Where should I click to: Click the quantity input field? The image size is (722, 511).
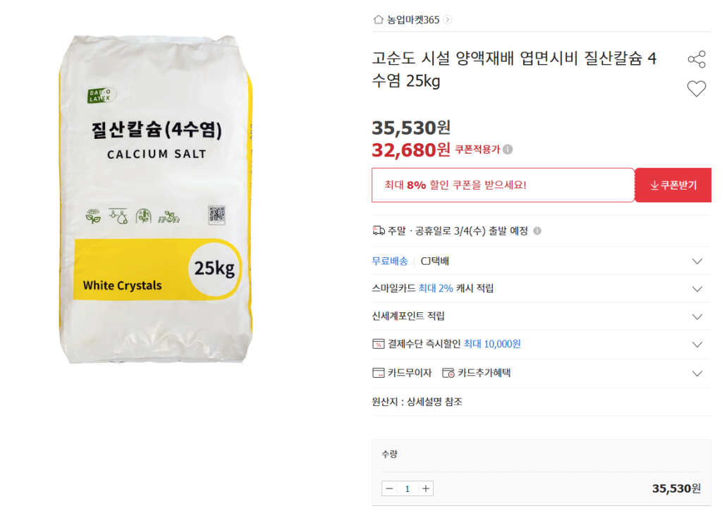[x=408, y=488]
